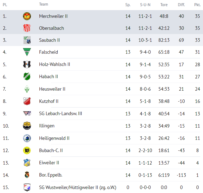Click the Heiligenwald II round badge
The height and width of the screenshot is (193, 203).
(x=27, y=138)
